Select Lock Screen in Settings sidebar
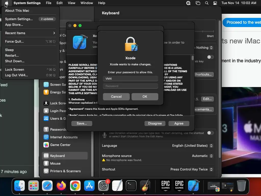Image resolution: width=261 pixels, height=196 pixels. [x=55, y=103]
